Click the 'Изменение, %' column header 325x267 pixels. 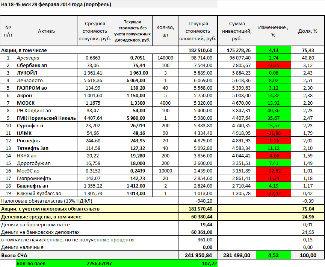273,31
